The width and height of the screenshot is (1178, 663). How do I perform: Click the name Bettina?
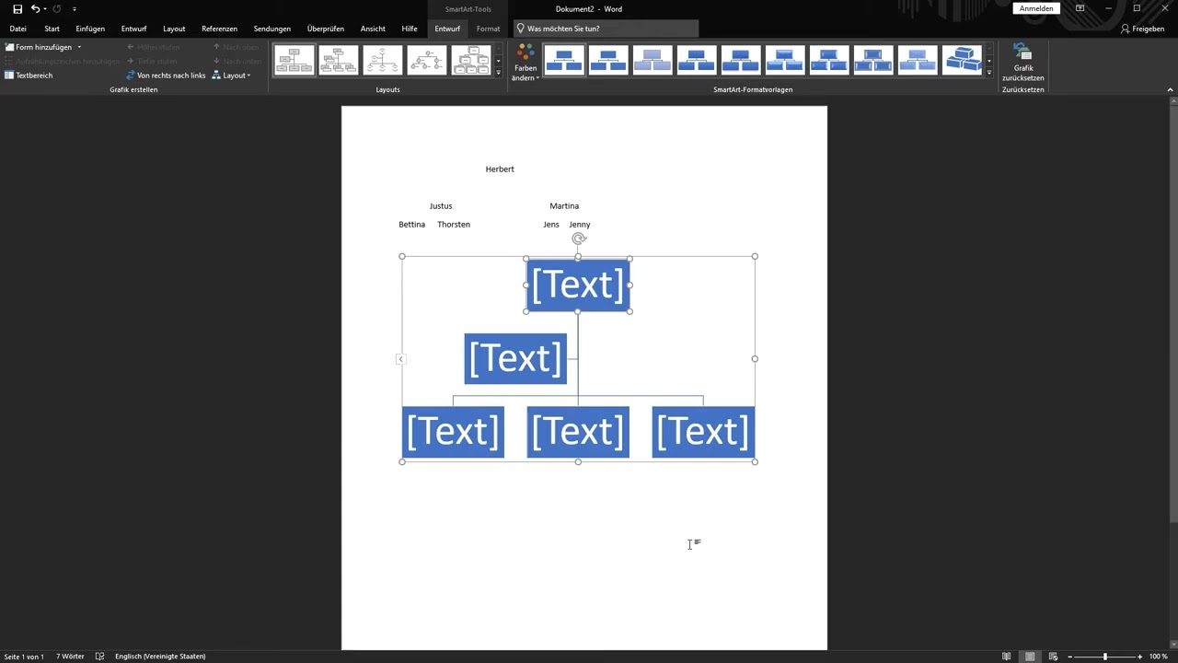click(412, 225)
